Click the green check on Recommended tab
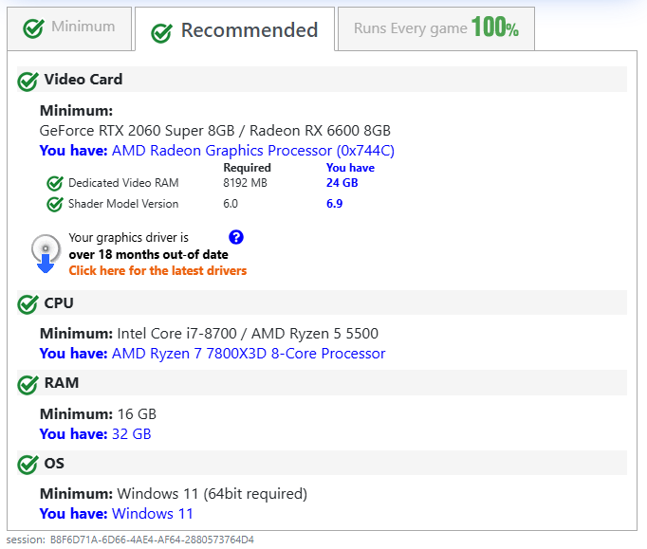 [161, 32]
